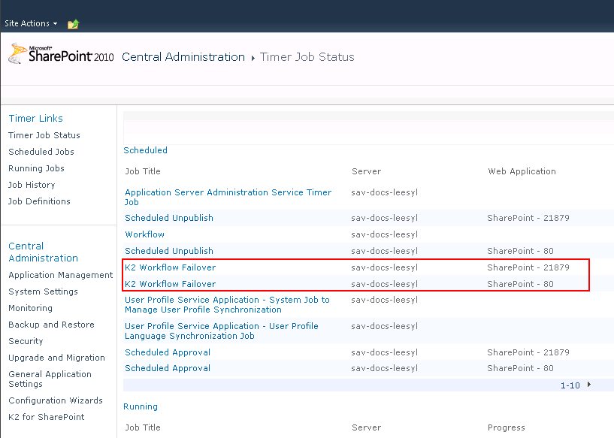
Task: Go to next page of scheduled jobs
Action: [589, 385]
